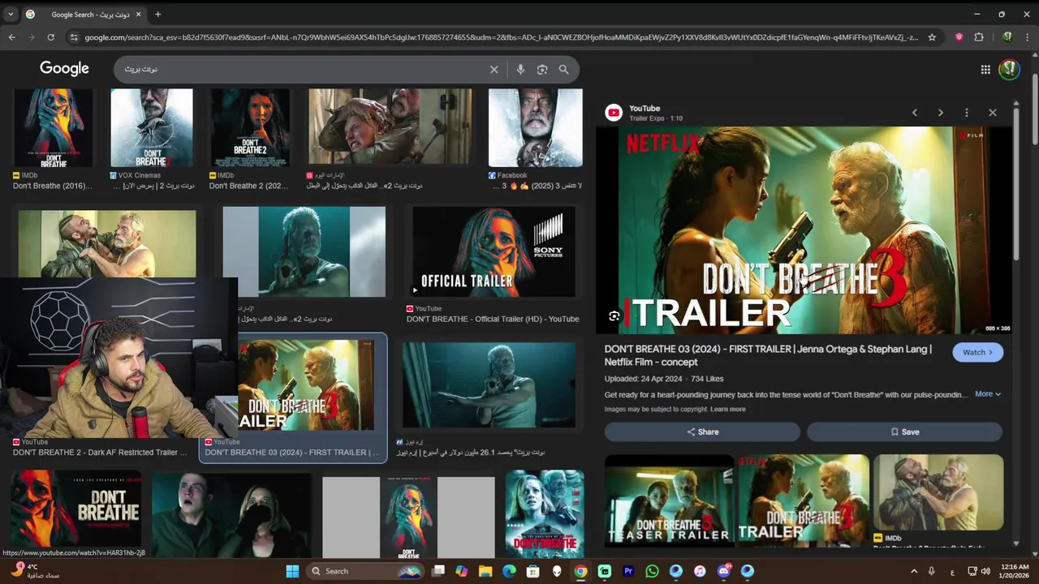Open the preview title DON'T BREATHE 03 link
The height and width of the screenshot is (584, 1039).
click(x=768, y=355)
